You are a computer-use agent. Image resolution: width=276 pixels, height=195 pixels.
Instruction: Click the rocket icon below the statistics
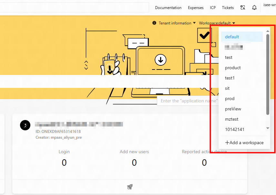tap(130, 187)
